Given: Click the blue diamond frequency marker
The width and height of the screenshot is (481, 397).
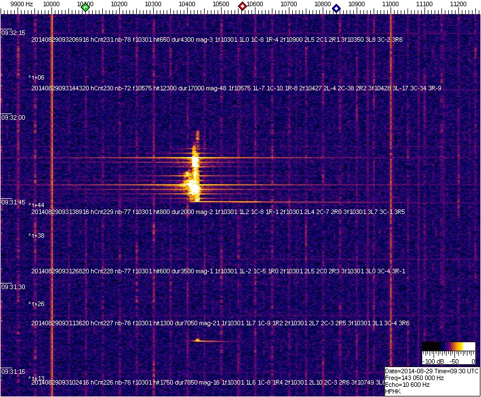Looking at the screenshot, I should pyautogui.click(x=336, y=8).
